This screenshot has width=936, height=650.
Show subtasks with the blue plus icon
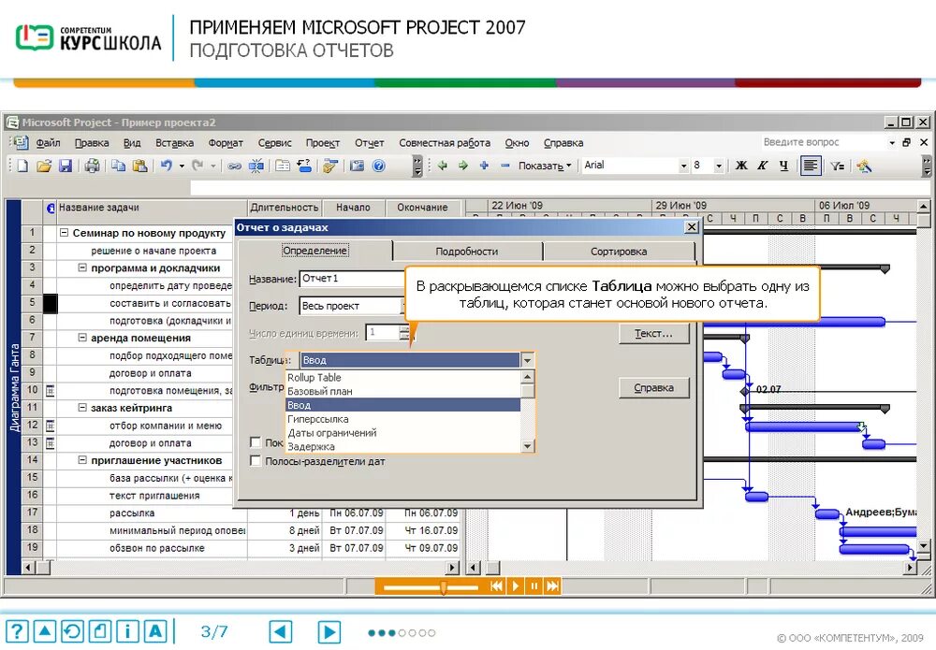tap(484, 166)
